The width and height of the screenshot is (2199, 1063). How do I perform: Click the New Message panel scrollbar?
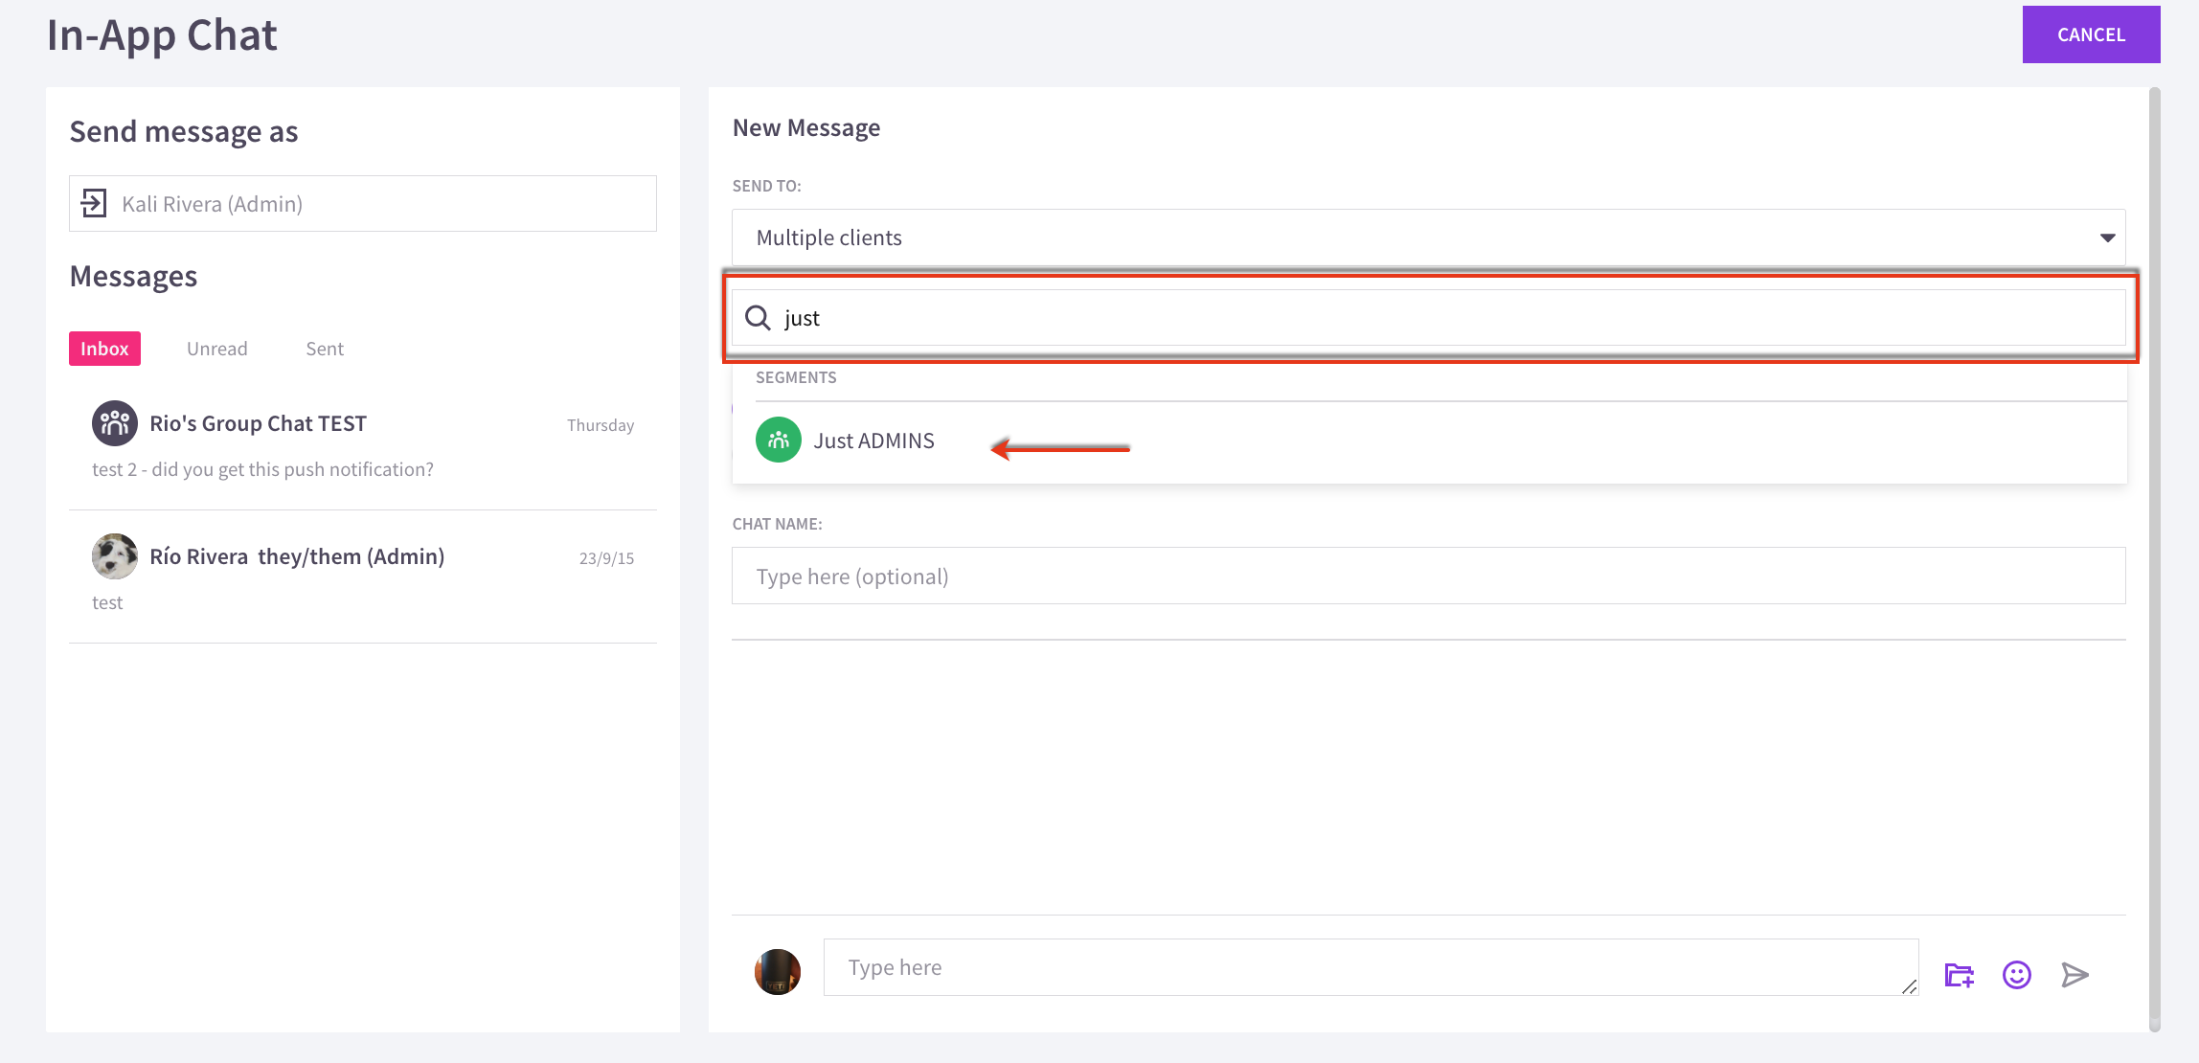point(2154,559)
